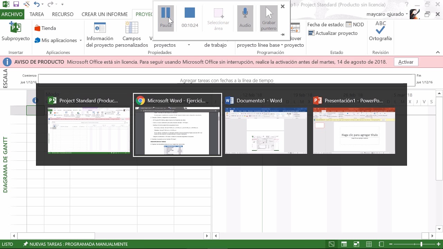This screenshot has height=249, width=443.
Task: Switch to Team Planner view in status bar
Action: tap(356, 244)
